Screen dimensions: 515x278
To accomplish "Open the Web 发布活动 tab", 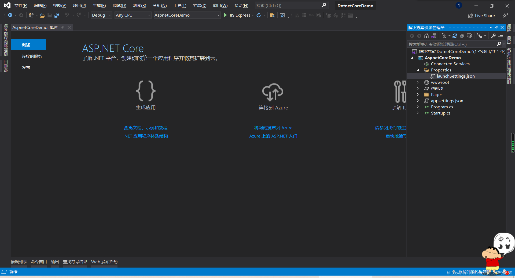I will click(x=104, y=262).
